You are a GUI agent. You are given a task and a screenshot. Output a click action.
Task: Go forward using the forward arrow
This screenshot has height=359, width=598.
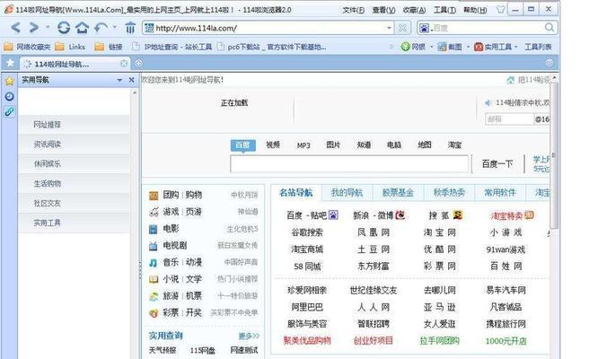coord(34,28)
